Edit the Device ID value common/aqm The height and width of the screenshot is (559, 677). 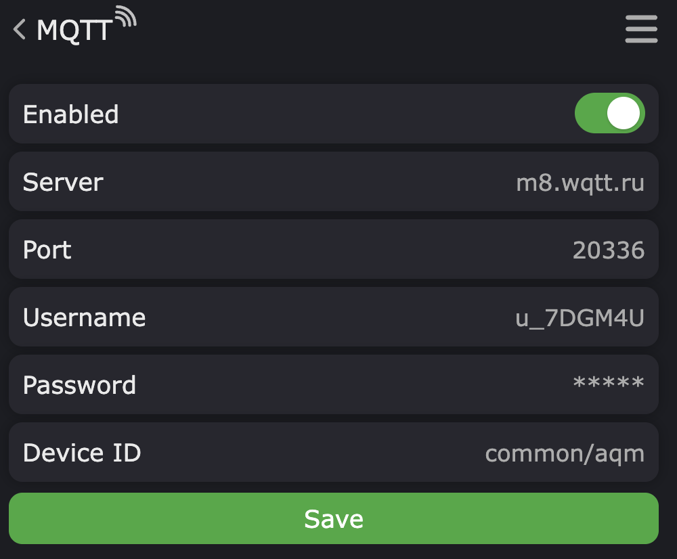[565, 453]
